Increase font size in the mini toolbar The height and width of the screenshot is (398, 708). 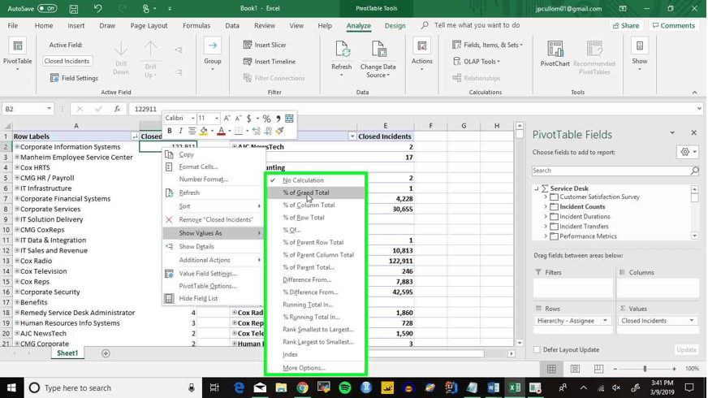pyautogui.click(x=227, y=119)
